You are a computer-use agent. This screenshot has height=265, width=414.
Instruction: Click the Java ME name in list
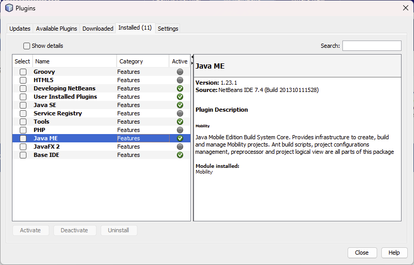[46, 138]
